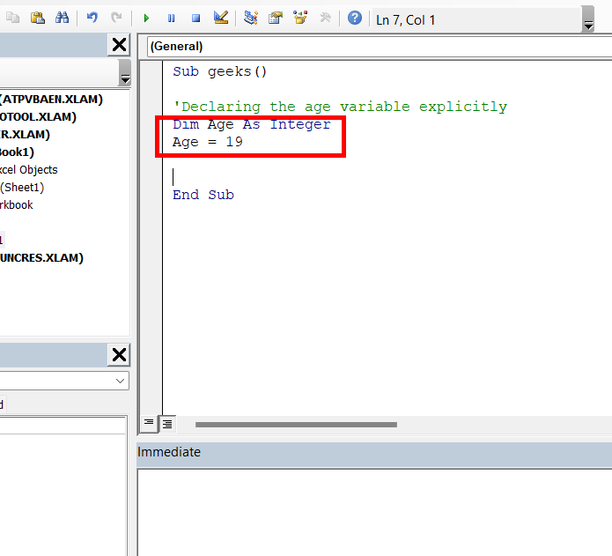
Task: Click the Ln 7, Col 1 indicator
Action: pos(406,20)
